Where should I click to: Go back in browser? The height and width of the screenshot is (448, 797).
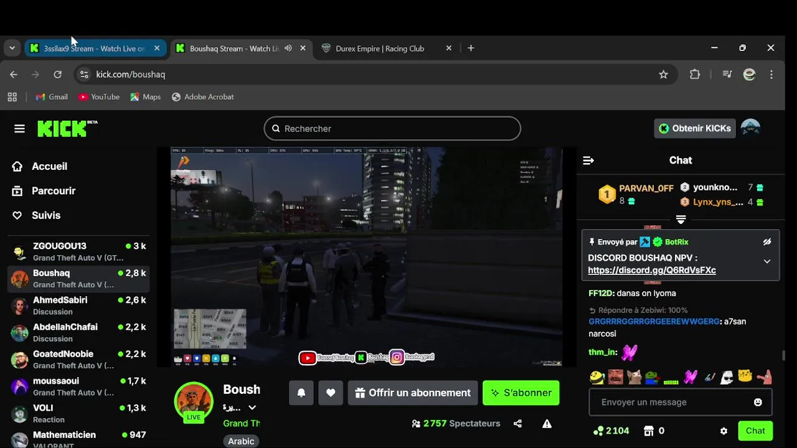point(14,74)
